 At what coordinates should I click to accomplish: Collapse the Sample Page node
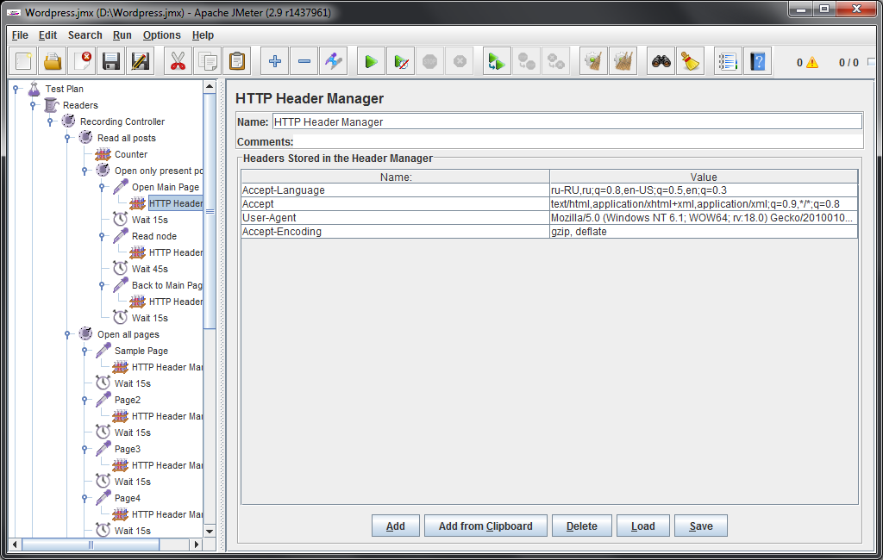[x=85, y=350]
